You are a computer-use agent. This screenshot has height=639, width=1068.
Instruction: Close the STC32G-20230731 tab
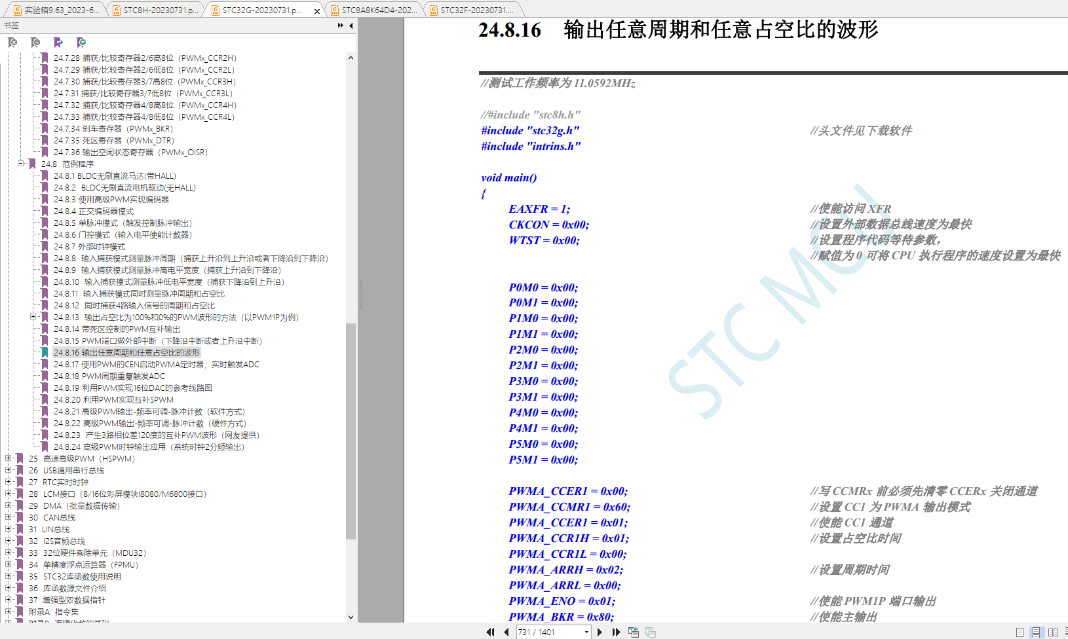point(317,10)
